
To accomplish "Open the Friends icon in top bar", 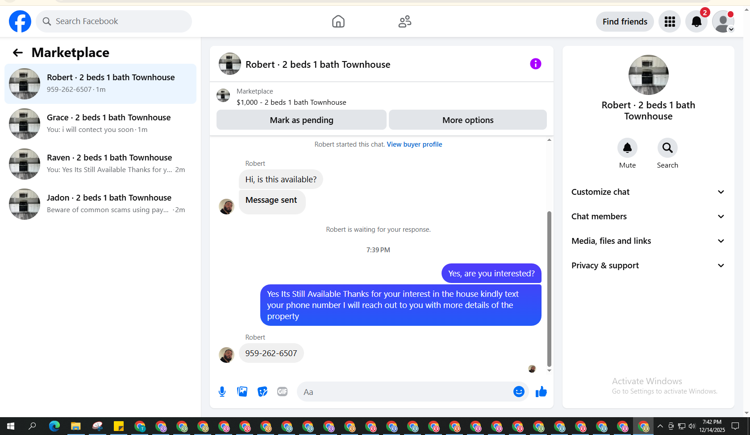I will click(x=405, y=21).
